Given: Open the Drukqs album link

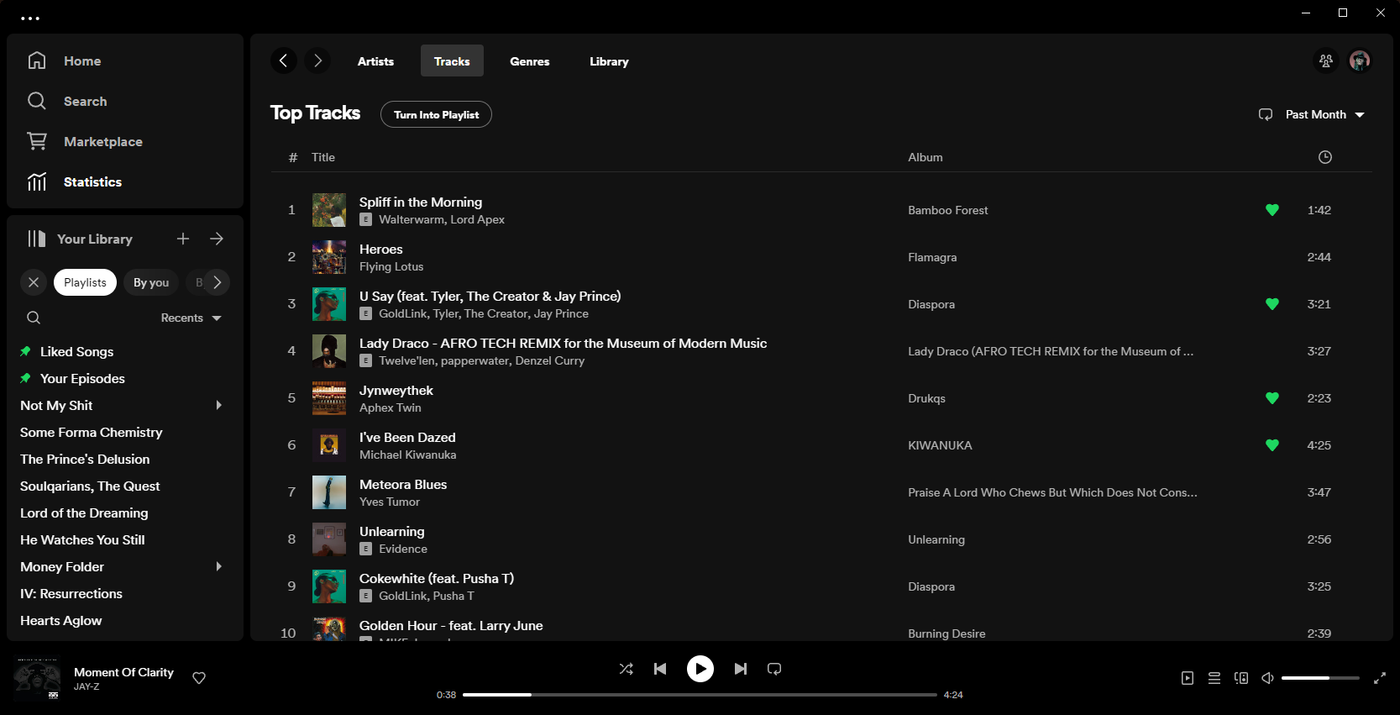Looking at the screenshot, I should 926,398.
